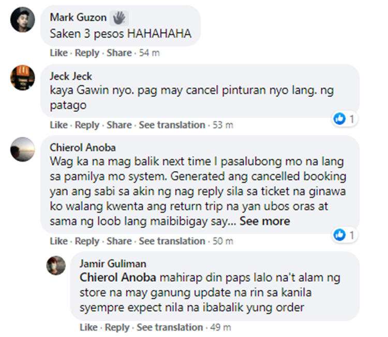Open the 50 m timestamp on Chierol's comment

coord(223,241)
